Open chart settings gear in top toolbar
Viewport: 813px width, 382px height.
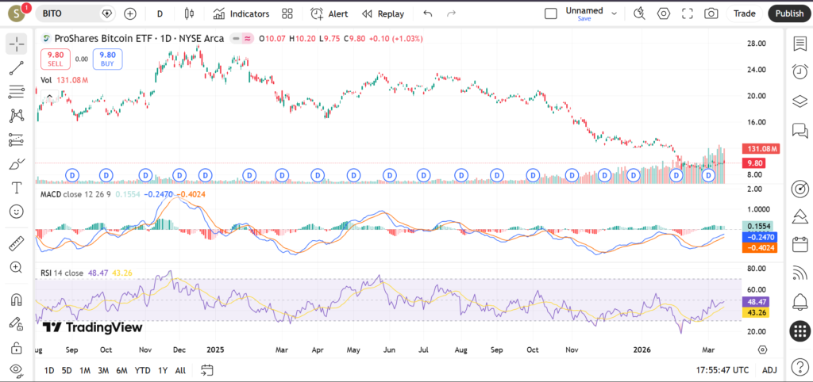[x=664, y=13]
